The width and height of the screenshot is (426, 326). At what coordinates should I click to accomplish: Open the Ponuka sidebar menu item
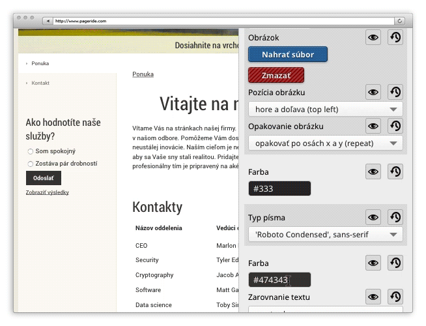[40, 63]
